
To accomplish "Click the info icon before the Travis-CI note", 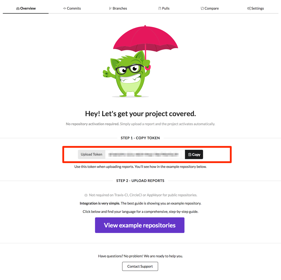I will coord(86,195).
